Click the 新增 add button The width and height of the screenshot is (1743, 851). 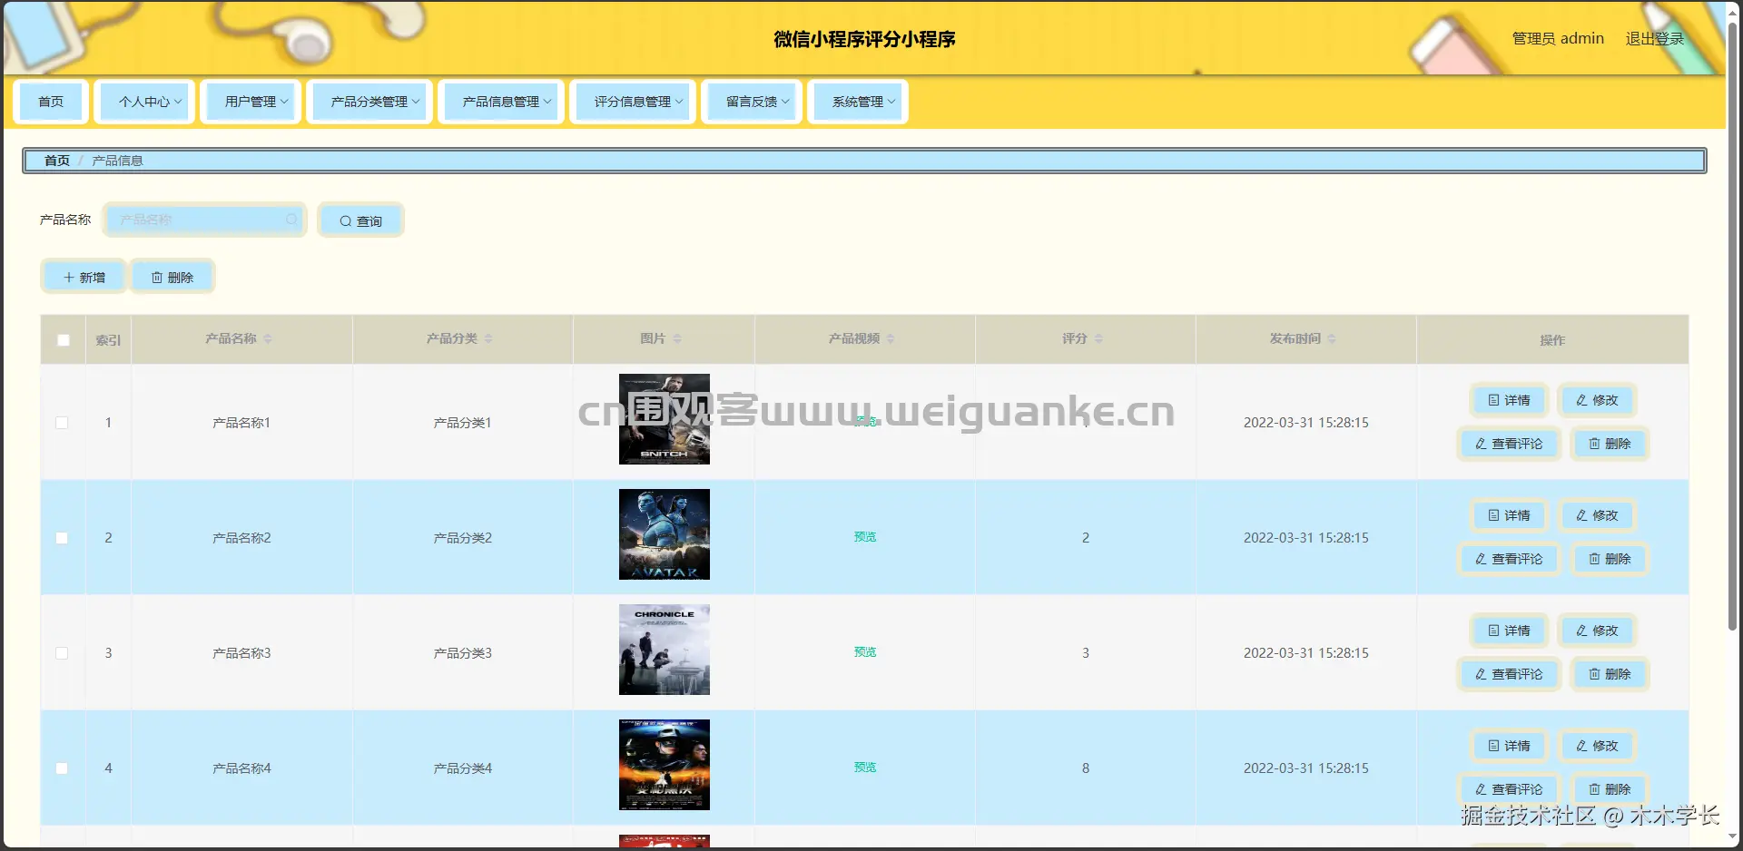(x=84, y=278)
